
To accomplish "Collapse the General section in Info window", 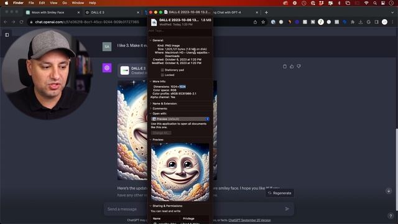I will point(150,40).
